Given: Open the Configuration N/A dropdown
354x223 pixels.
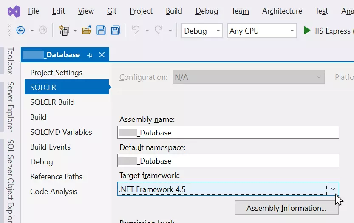Looking at the screenshot, I should tap(249, 77).
